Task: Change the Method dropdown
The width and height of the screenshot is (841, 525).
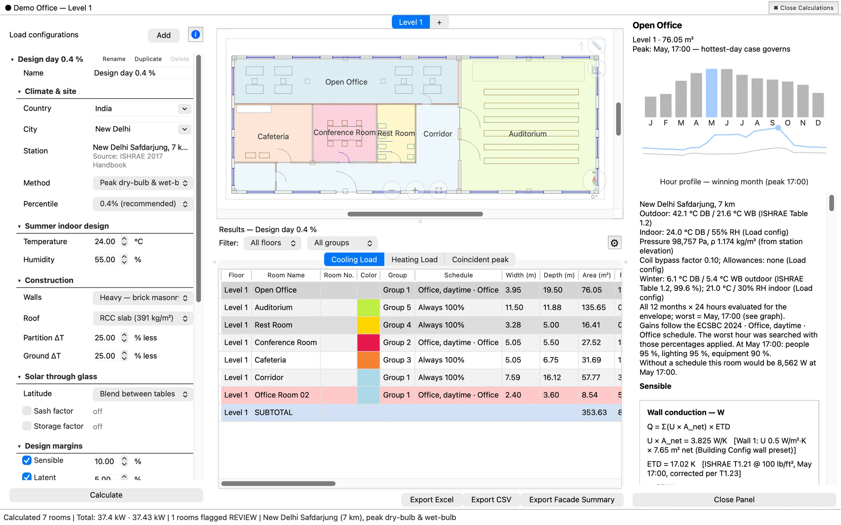Action: pyautogui.click(x=143, y=183)
